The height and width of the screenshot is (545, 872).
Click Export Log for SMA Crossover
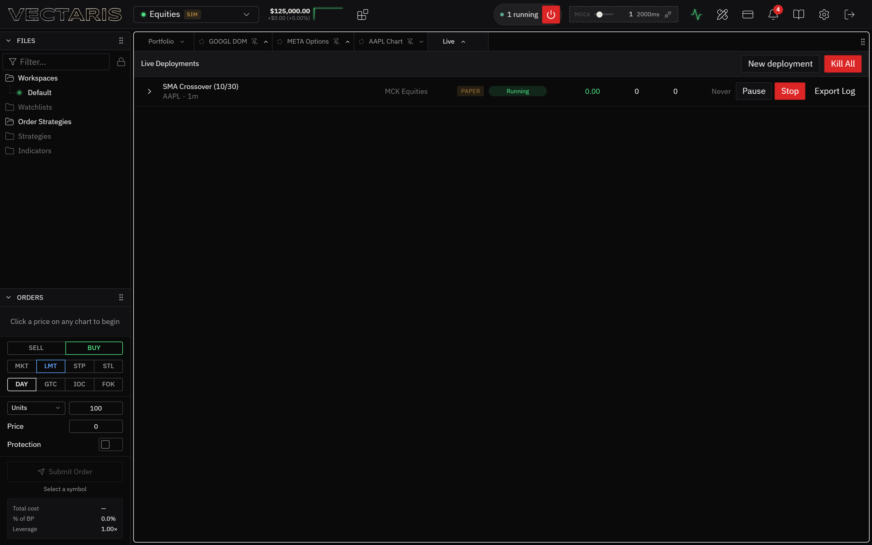tap(834, 91)
